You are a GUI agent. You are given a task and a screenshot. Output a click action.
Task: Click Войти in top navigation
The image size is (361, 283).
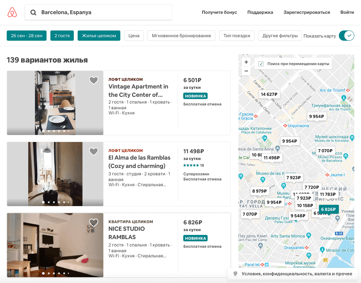347,12
